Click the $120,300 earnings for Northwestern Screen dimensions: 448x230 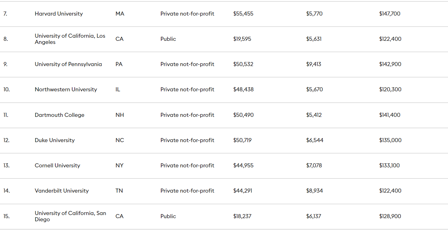(x=390, y=89)
